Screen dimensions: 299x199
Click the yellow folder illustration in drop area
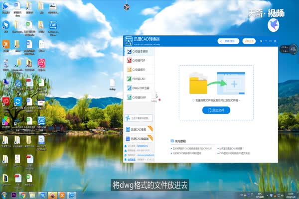pos(198,83)
